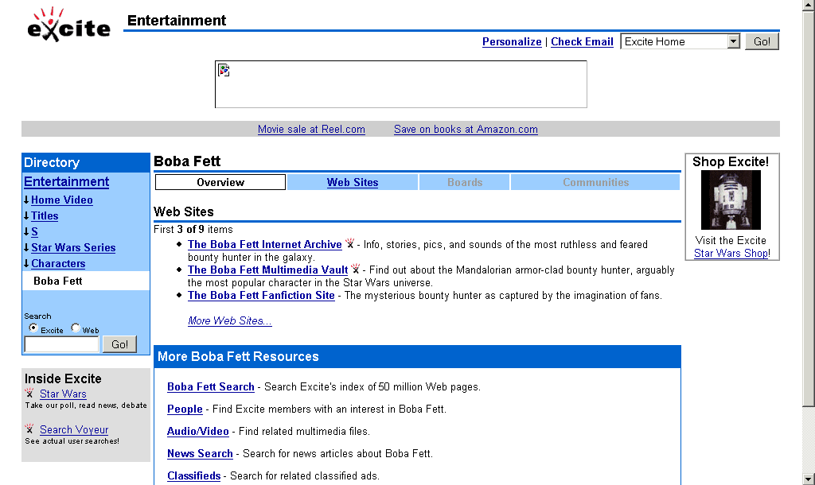Click the R2-D2 shop thumbnail
The image size is (815, 485).
[731, 200]
